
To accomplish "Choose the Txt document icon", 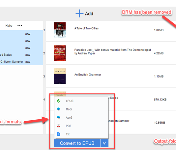I will click(x=58, y=134).
